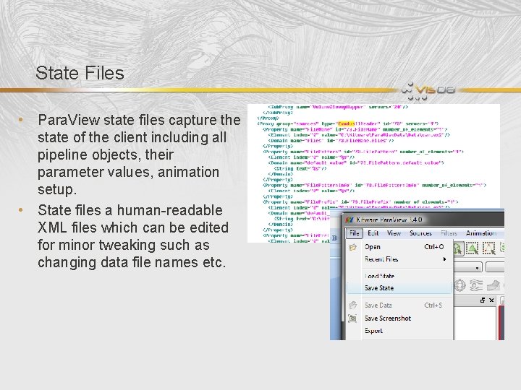This screenshot has height=390, width=521.
Task: Open the Sources menu
Action: [420, 233]
